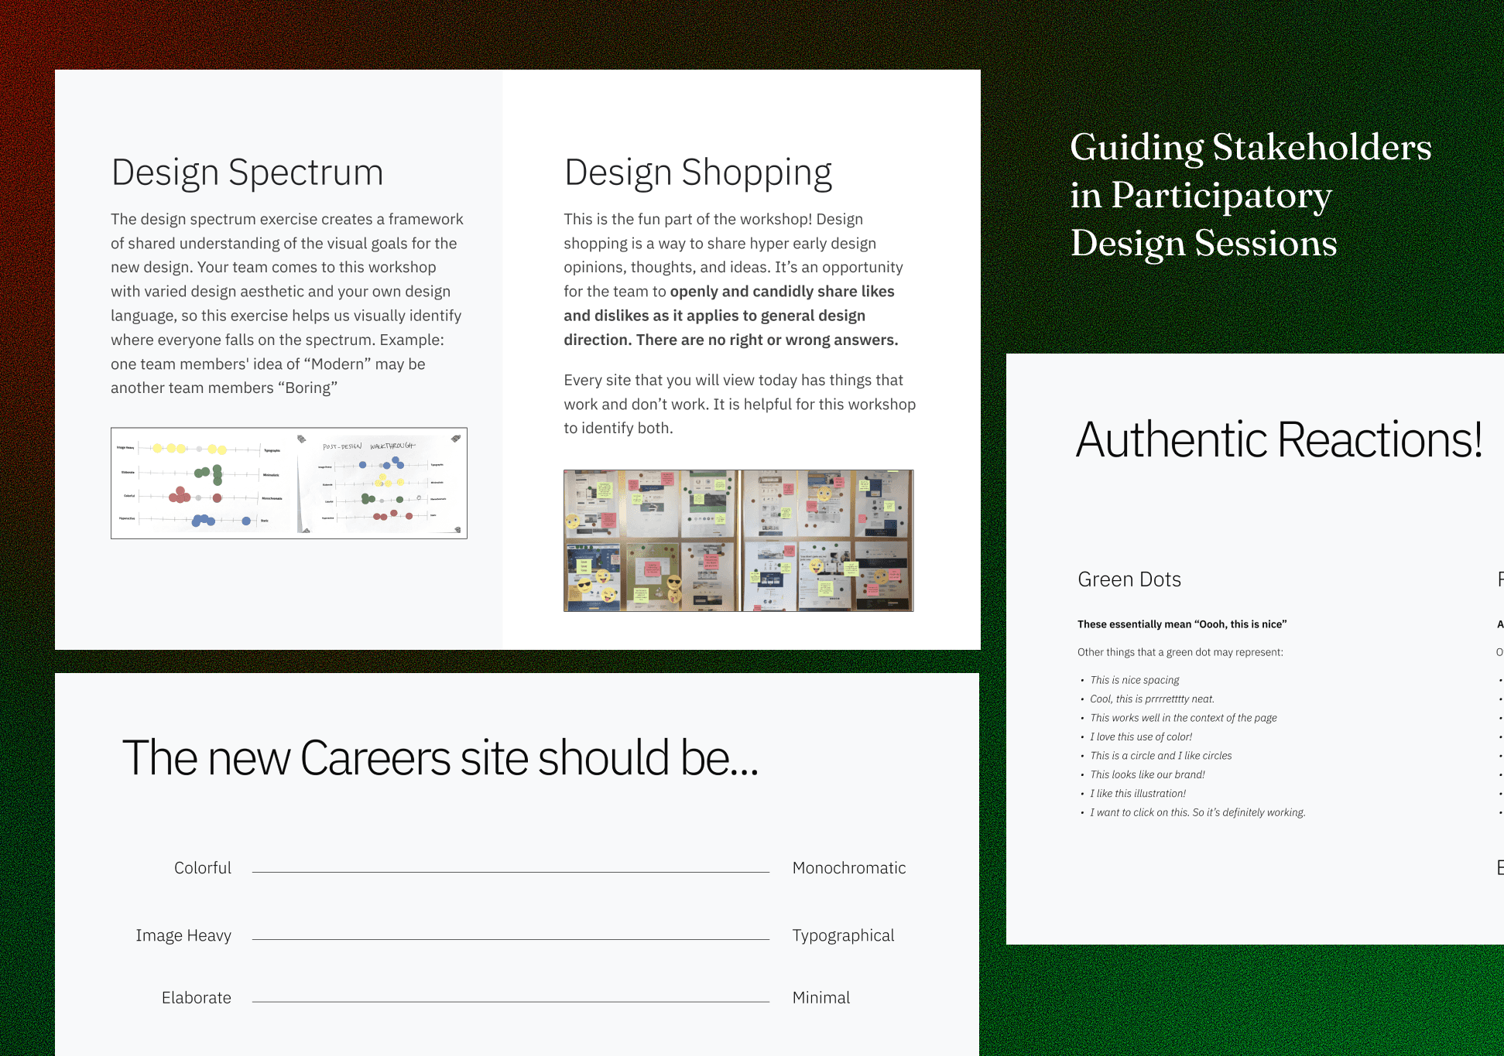This screenshot has height=1056, width=1504.
Task: Click the Image Heavy to Typographical line
Action: click(511, 939)
